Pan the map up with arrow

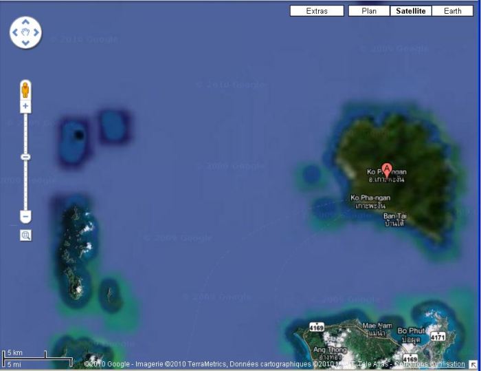[x=25, y=21]
